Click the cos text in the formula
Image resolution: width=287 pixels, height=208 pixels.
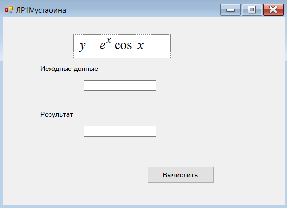click(x=123, y=46)
